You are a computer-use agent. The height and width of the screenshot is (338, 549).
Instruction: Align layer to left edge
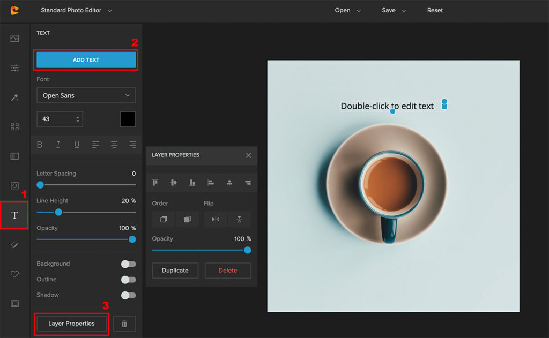[x=211, y=182]
